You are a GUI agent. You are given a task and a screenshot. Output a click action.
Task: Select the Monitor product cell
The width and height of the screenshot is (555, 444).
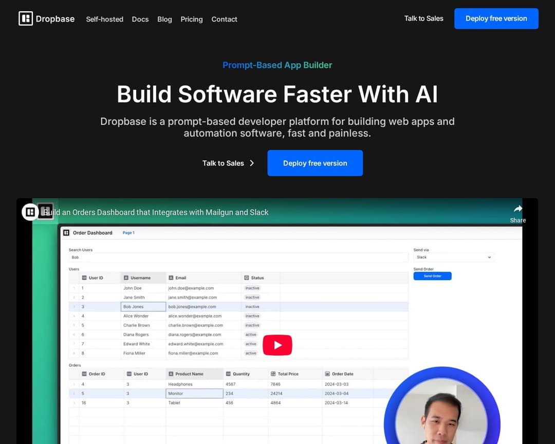pyautogui.click(x=194, y=393)
